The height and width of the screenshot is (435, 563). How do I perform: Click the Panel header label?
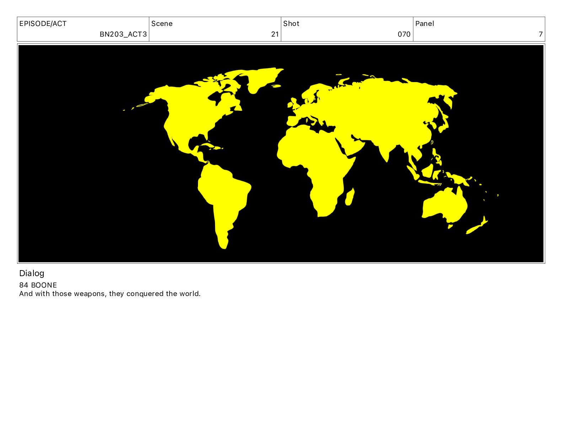pos(424,24)
